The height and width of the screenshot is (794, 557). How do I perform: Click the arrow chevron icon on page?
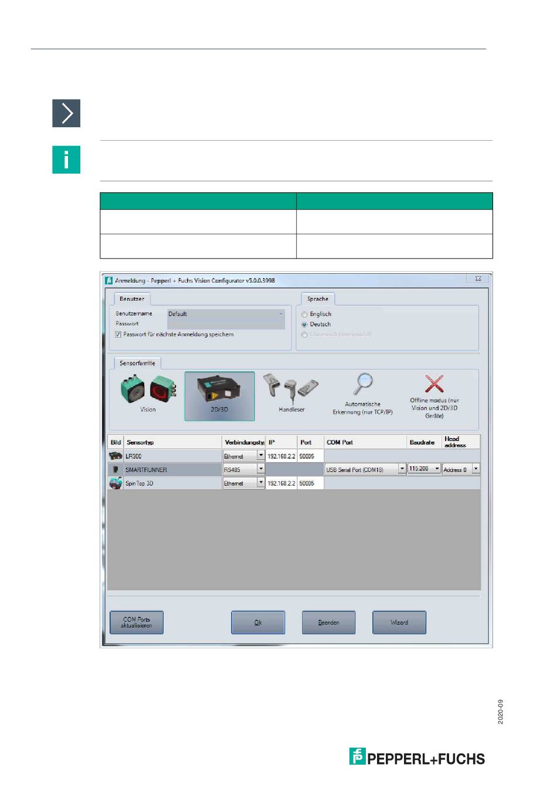click(66, 113)
